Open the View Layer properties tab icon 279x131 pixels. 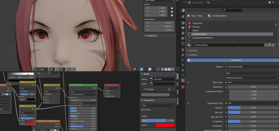[x=183, y=33]
